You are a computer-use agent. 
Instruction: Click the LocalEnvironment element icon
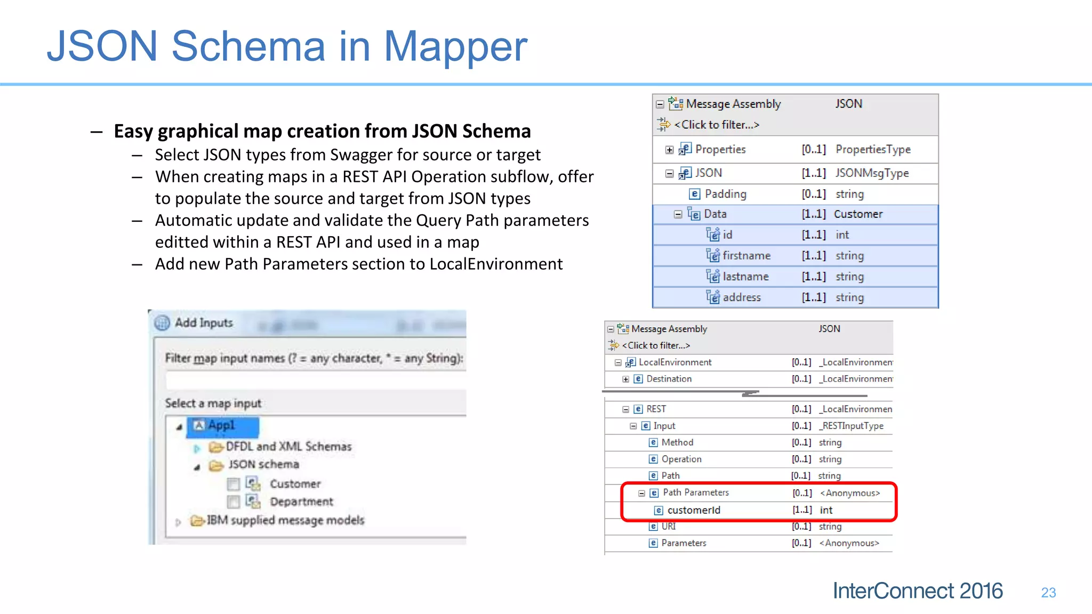pos(630,362)
